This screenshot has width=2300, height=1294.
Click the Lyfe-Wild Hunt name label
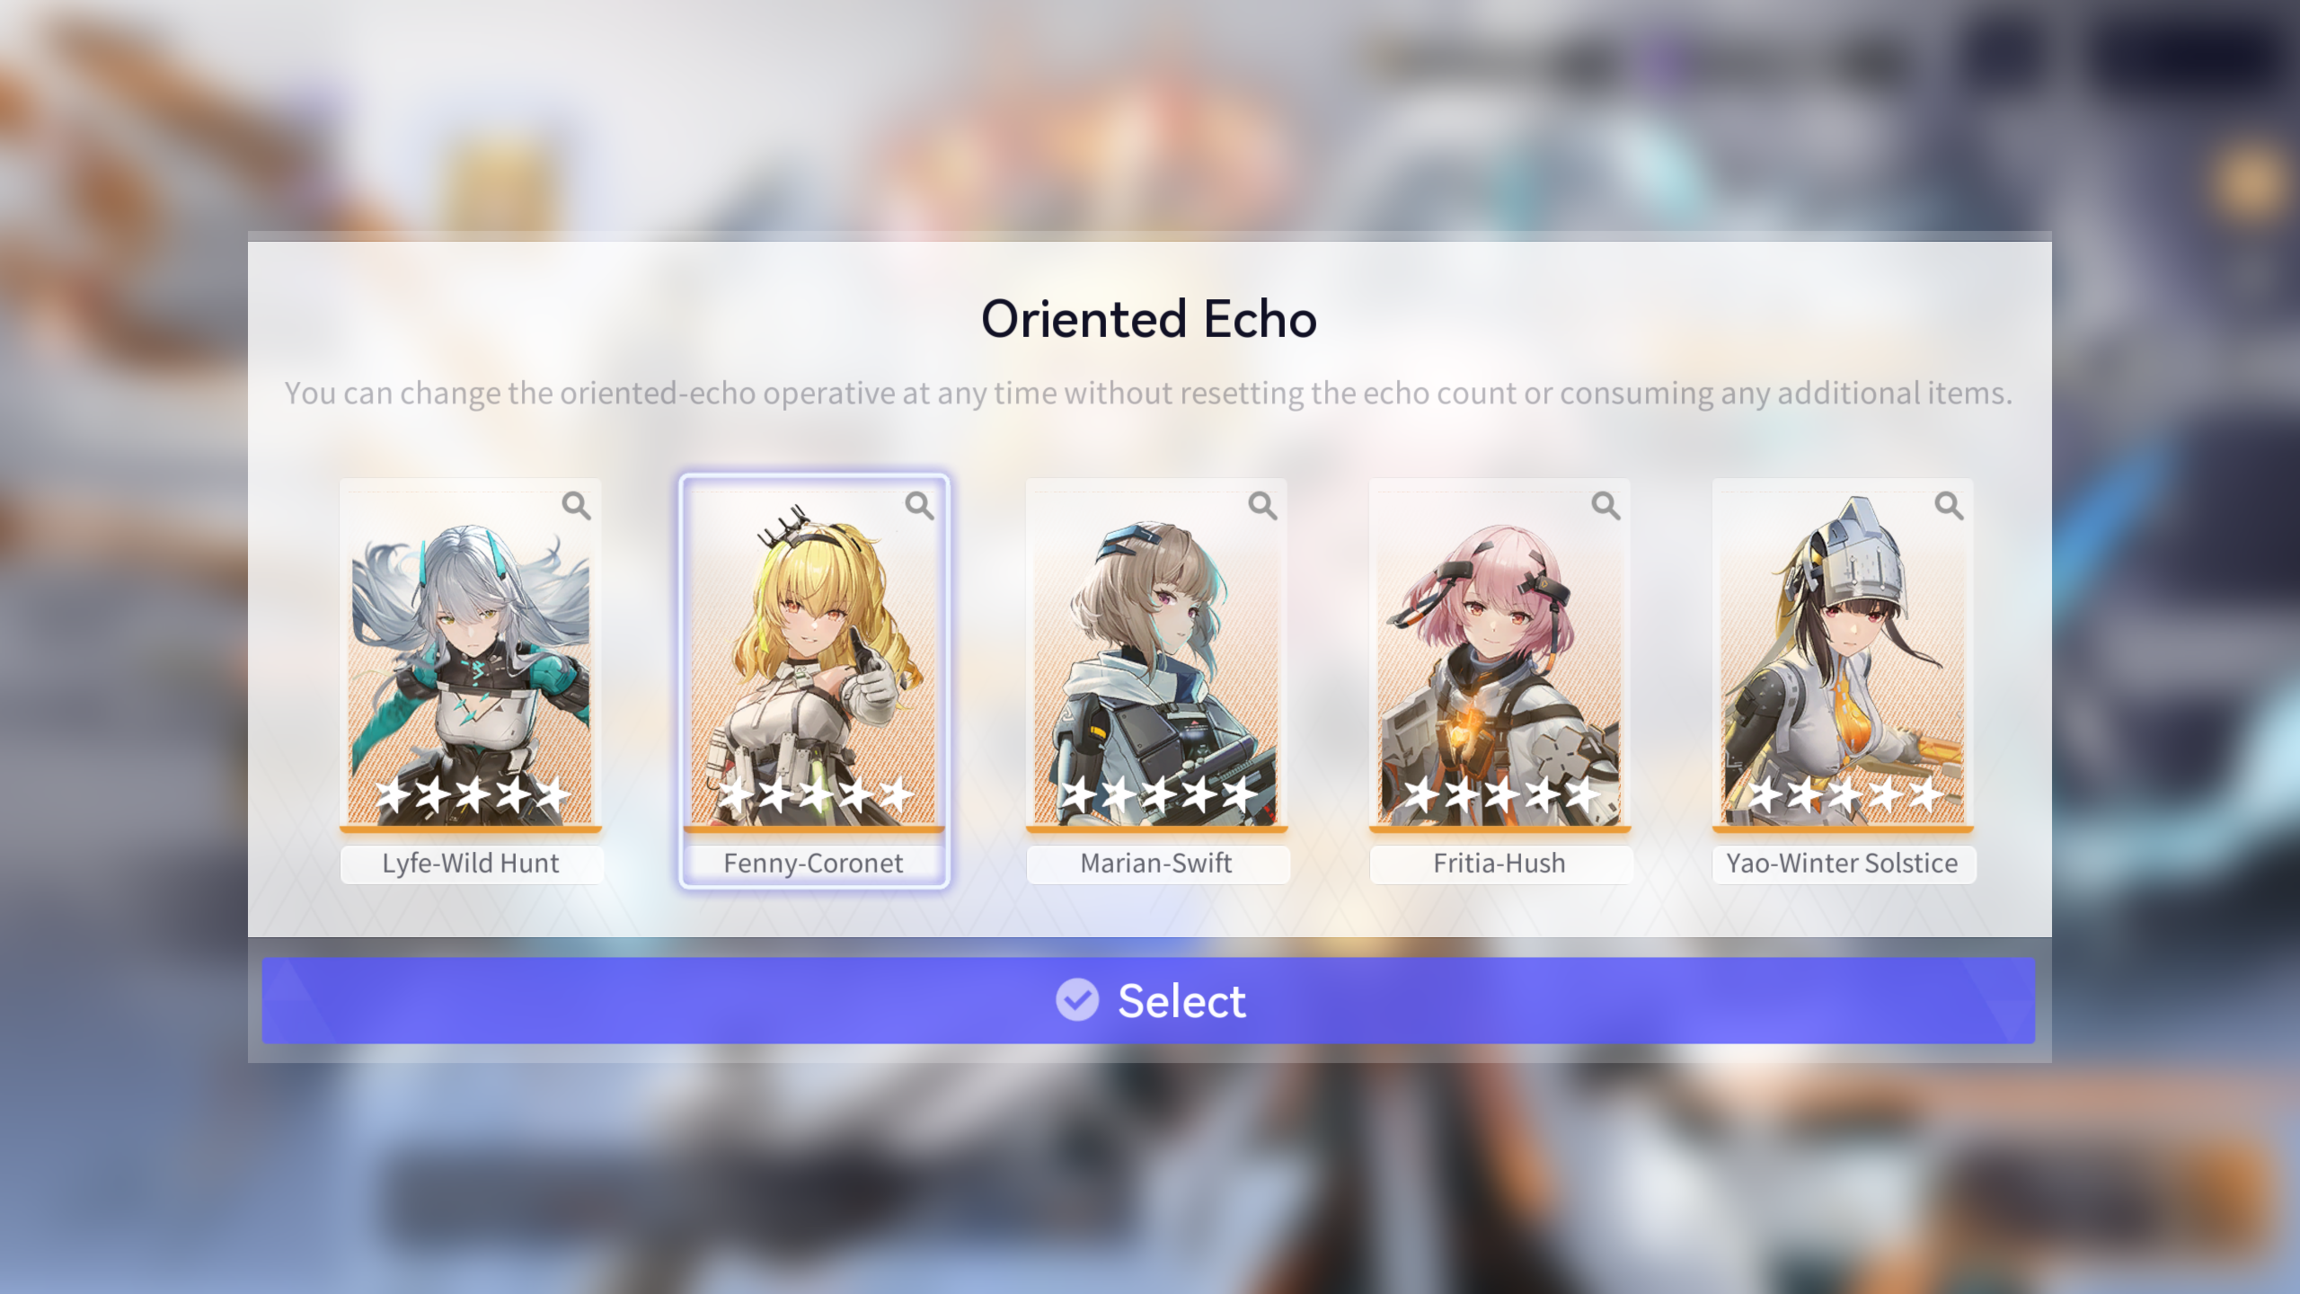tap(471, 864)
